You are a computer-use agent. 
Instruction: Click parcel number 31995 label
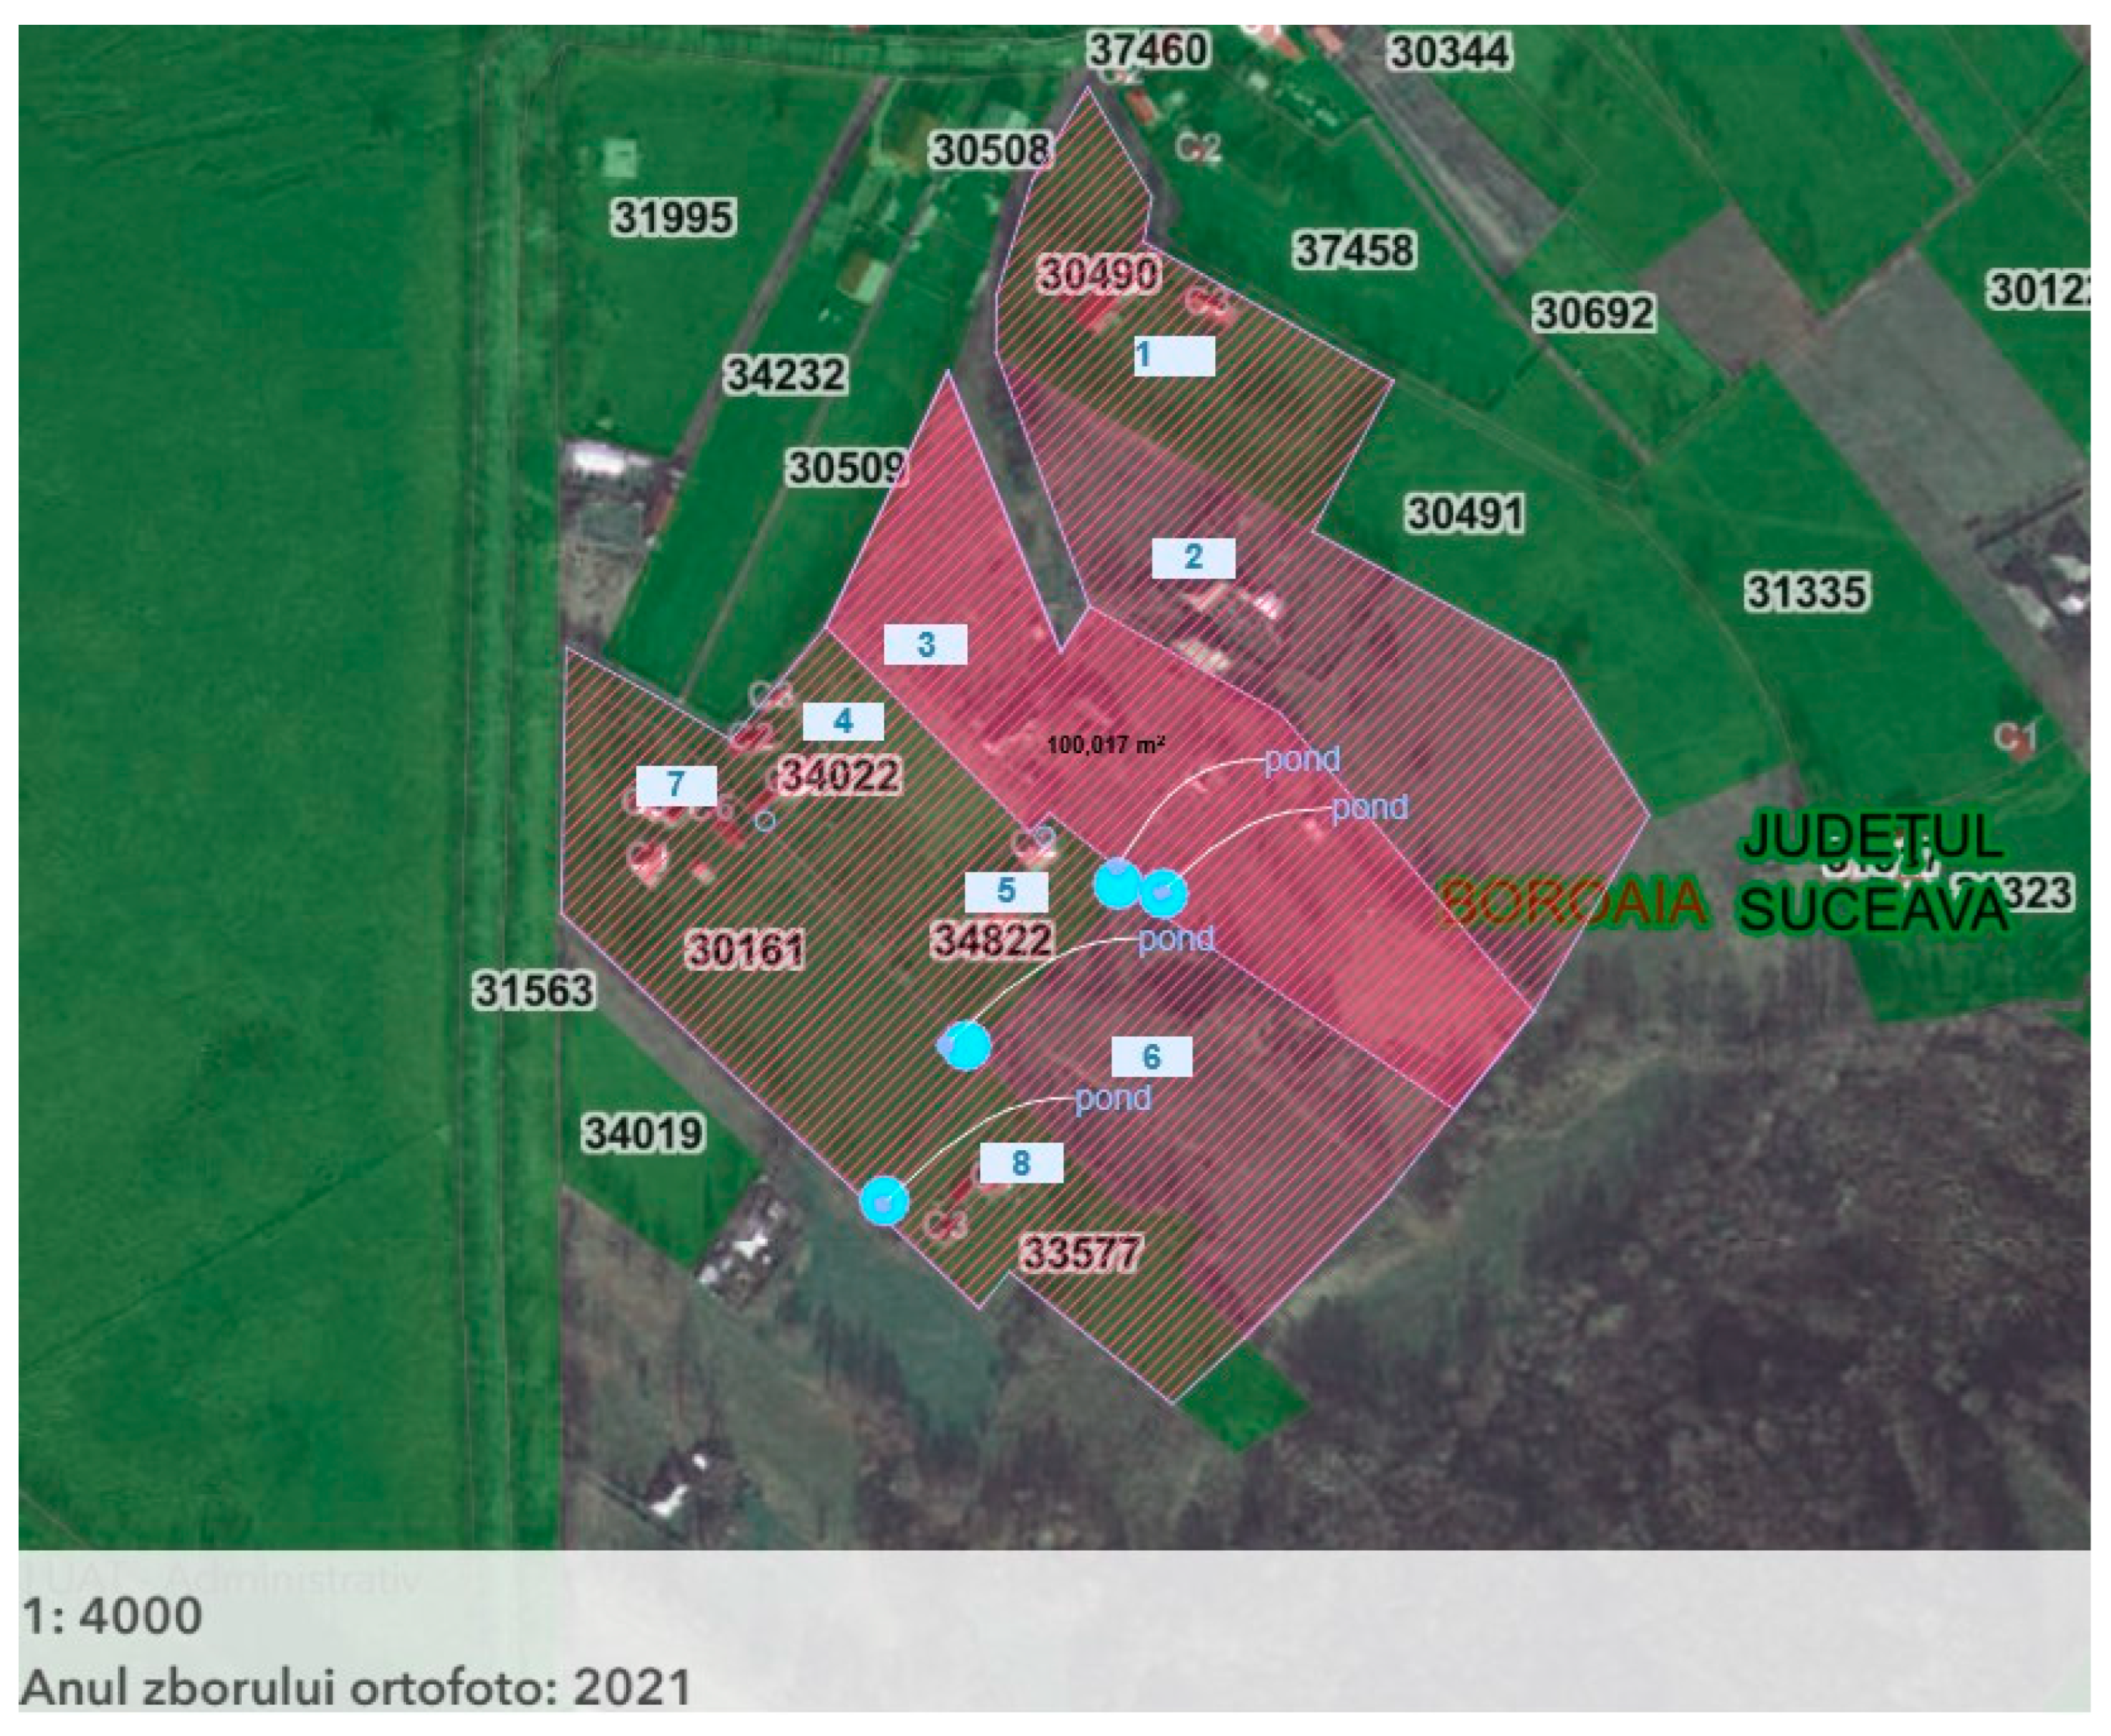coord(674,217)
